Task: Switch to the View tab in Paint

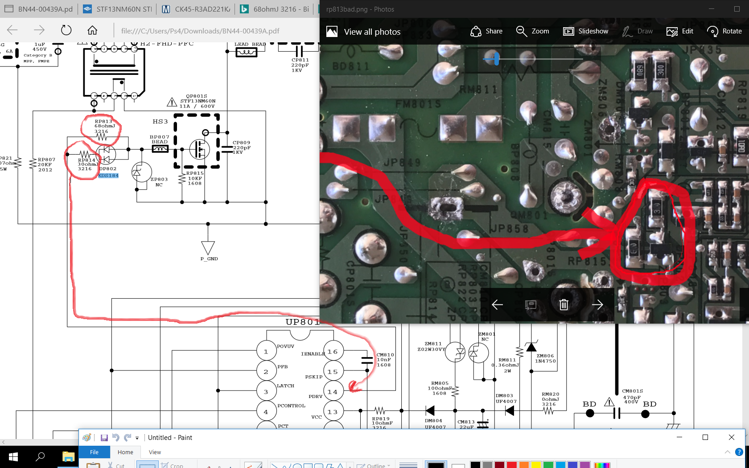Action: (155, 452)
